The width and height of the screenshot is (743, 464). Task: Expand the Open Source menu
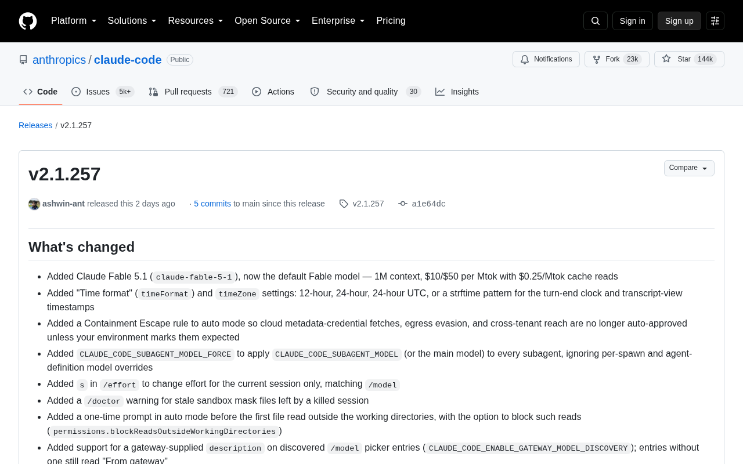pos(268,21)
